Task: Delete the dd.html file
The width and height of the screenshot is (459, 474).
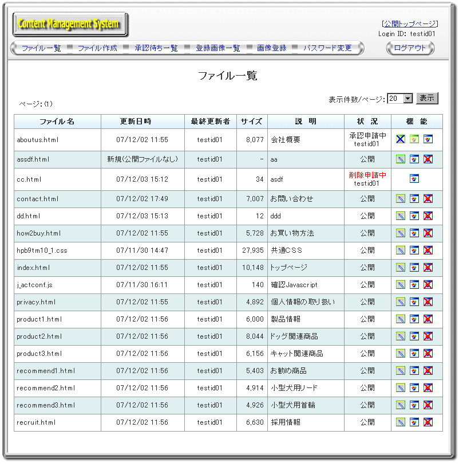Action: (x=428, y=216)
